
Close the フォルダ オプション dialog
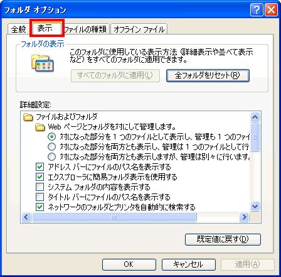point(271,10)
